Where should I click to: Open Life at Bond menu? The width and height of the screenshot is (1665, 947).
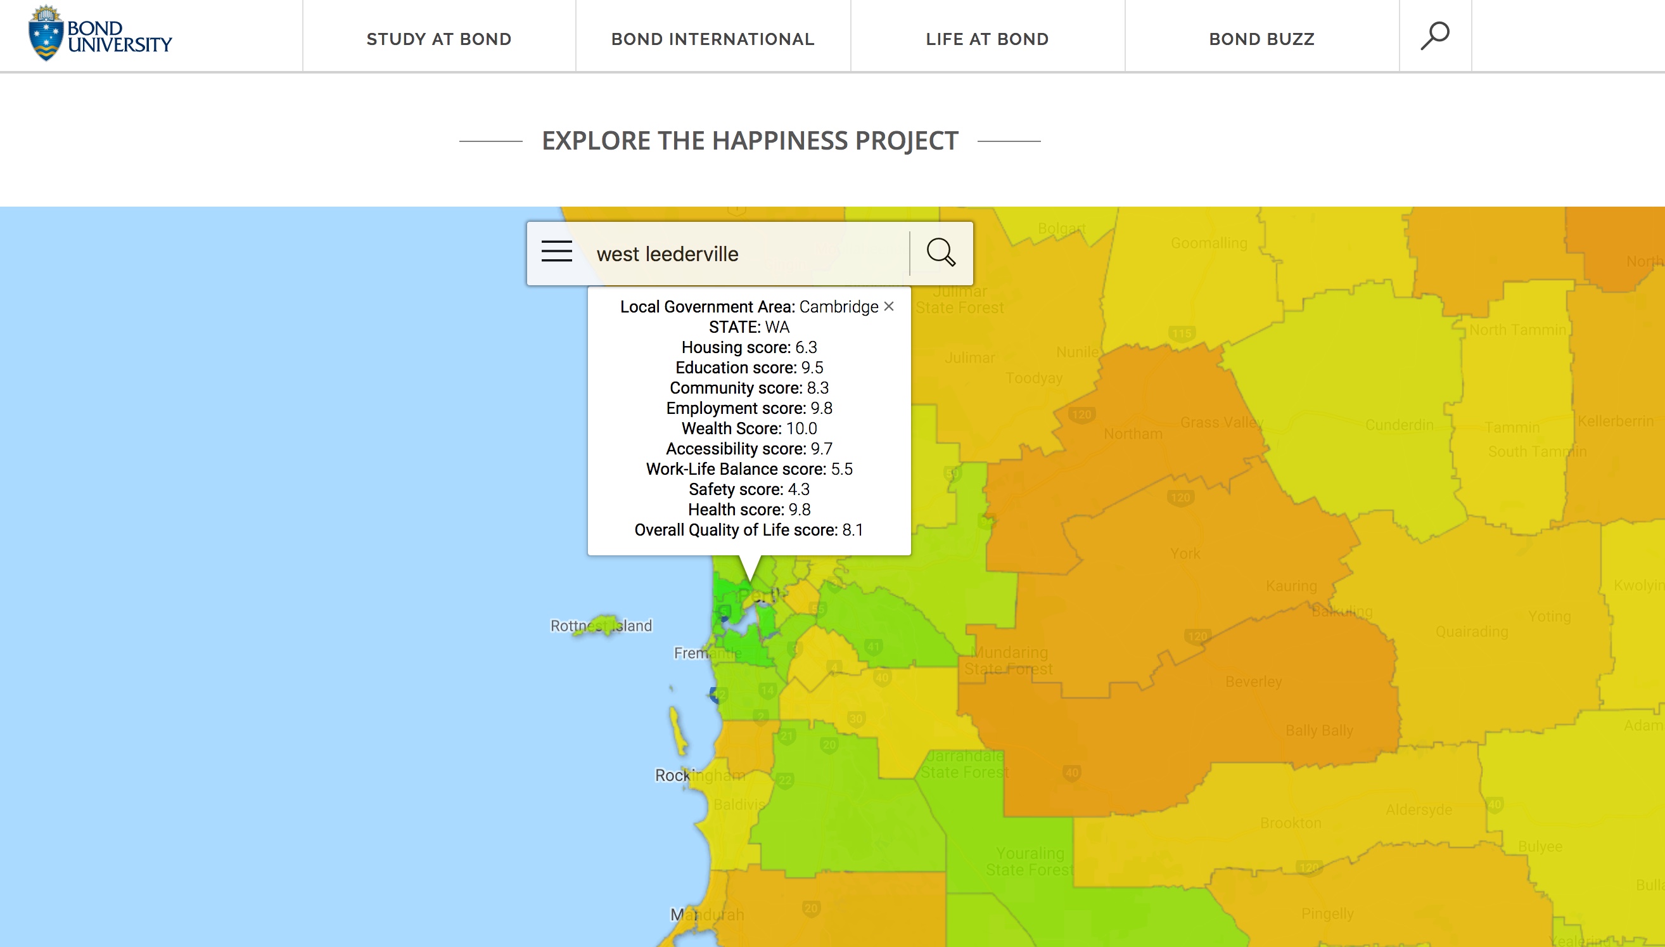pyautogui.click(x=986, y=39)
